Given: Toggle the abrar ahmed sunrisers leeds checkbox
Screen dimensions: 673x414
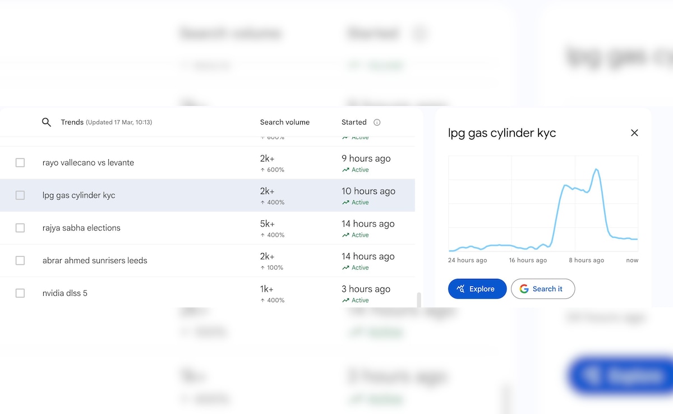Looking at the screenshot, I should tap(20, 260).
